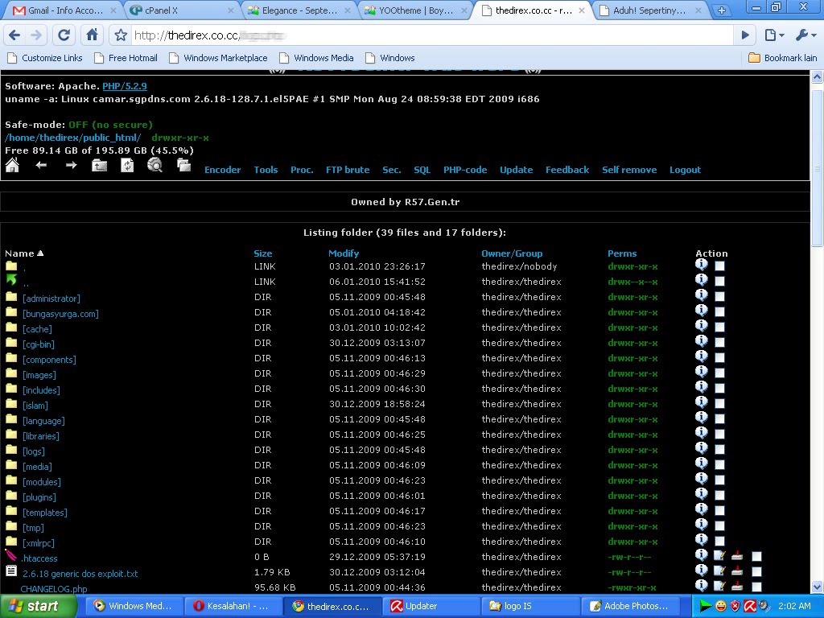Click the Avira tray icon

tap(750, 606)
